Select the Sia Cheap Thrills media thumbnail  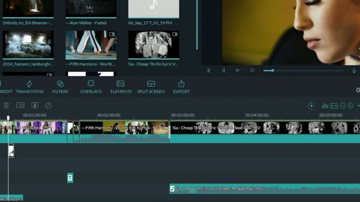tap(154, 45)
